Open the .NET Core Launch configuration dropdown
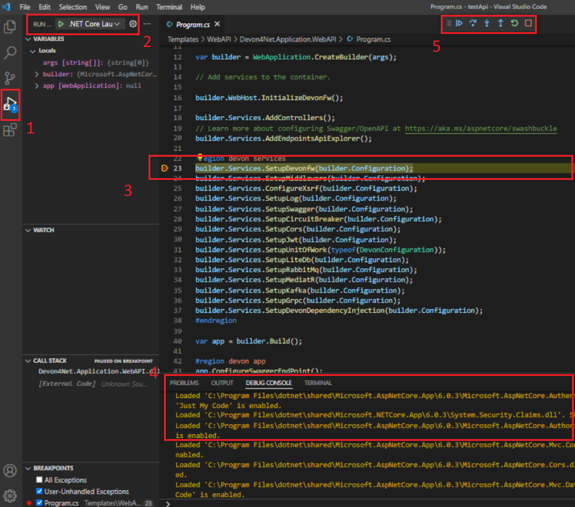 pyautogui.click(x=89, y=24)
